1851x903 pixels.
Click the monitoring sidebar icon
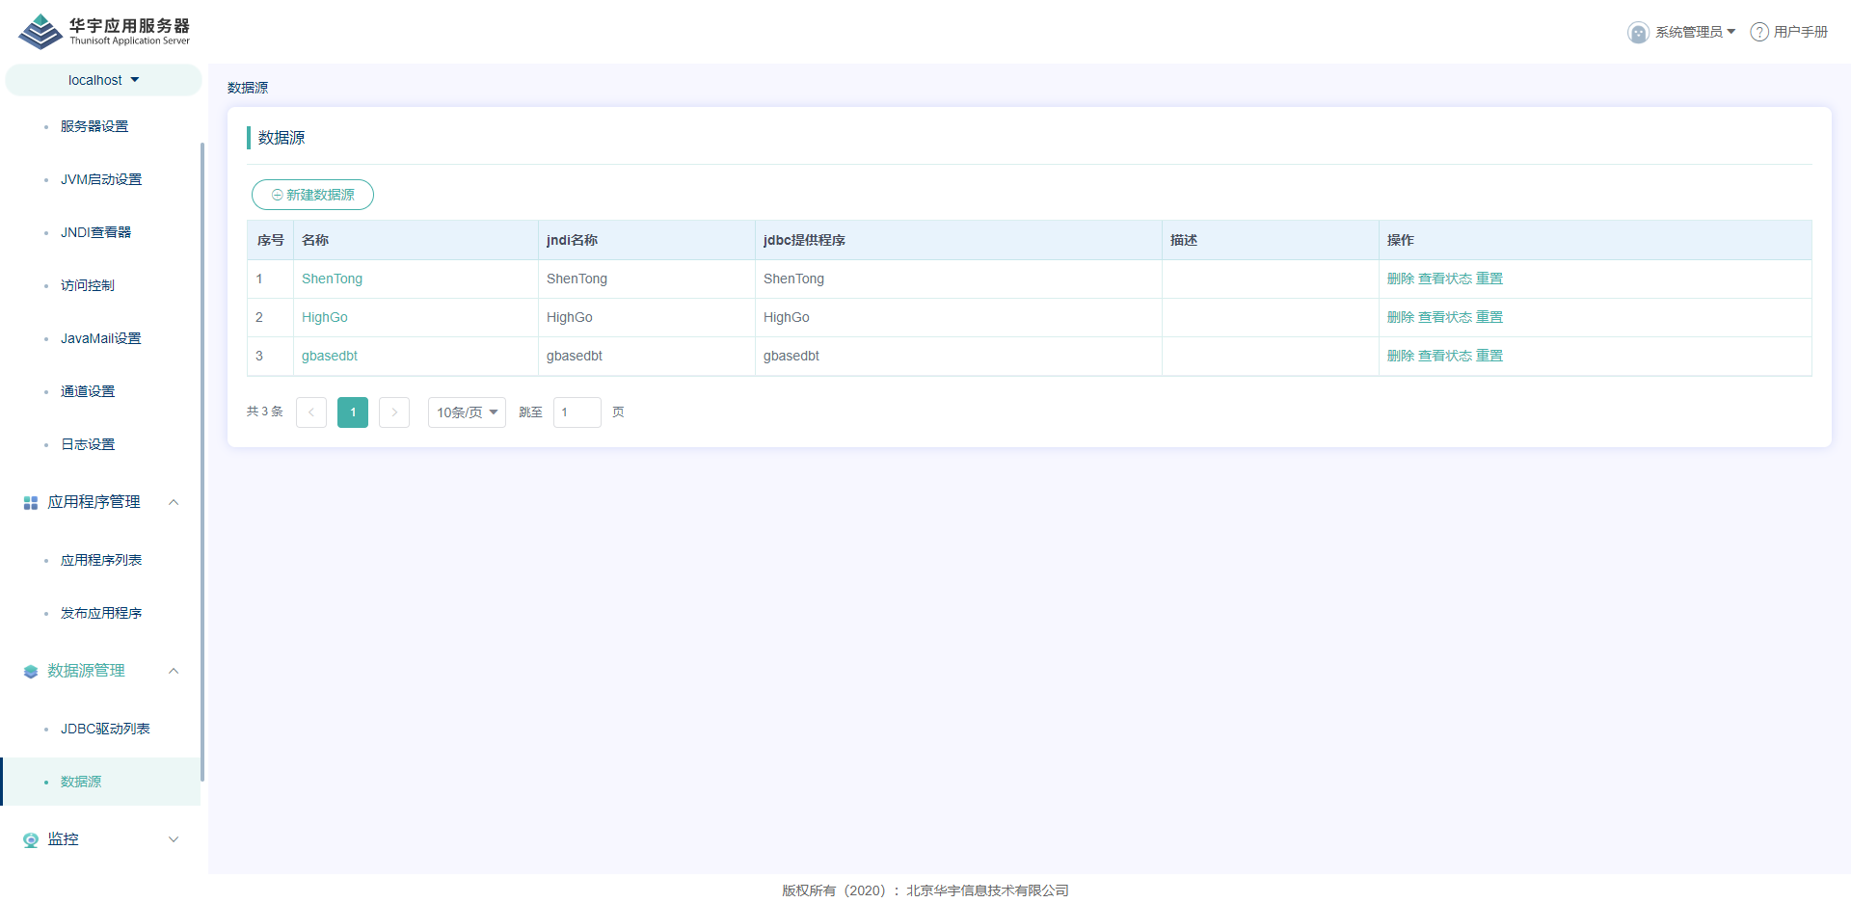pyautogui.click(x=31, y=840)
